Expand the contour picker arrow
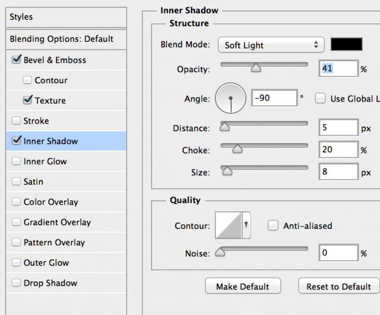Viewport: 380px width, 315px height. tap(246, 225)
